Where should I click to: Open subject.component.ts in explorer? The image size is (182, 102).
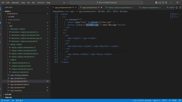(x=20, y=72)
